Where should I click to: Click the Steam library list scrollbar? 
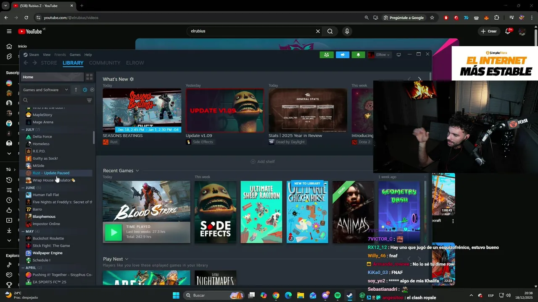tap(94, 138)
